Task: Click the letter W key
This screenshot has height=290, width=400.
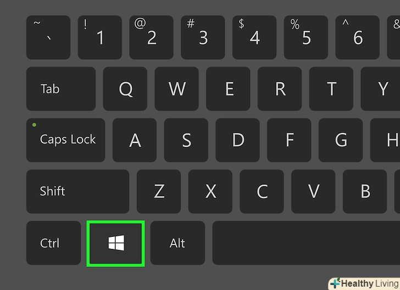Action: tap(176, 89)
